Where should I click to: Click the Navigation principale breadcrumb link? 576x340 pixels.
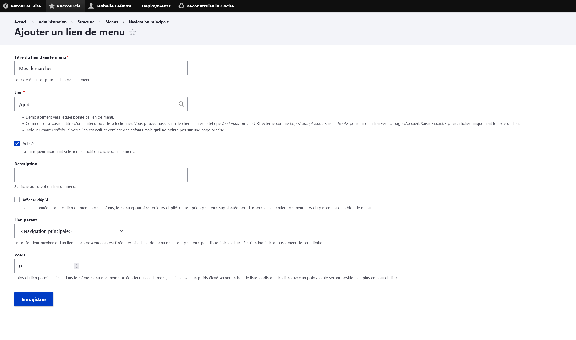[149, 22]
